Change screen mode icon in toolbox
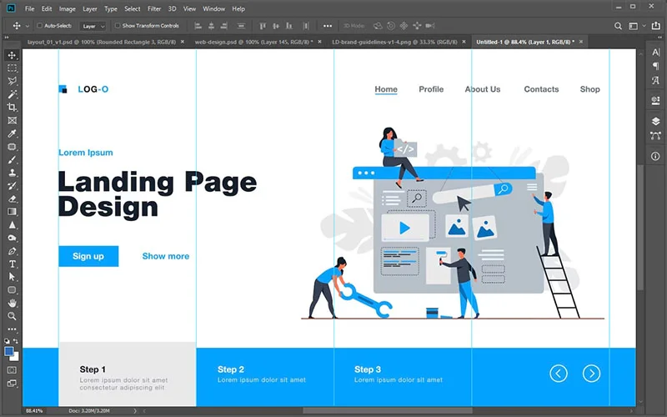The image size is (667, 417). (12, 384)
